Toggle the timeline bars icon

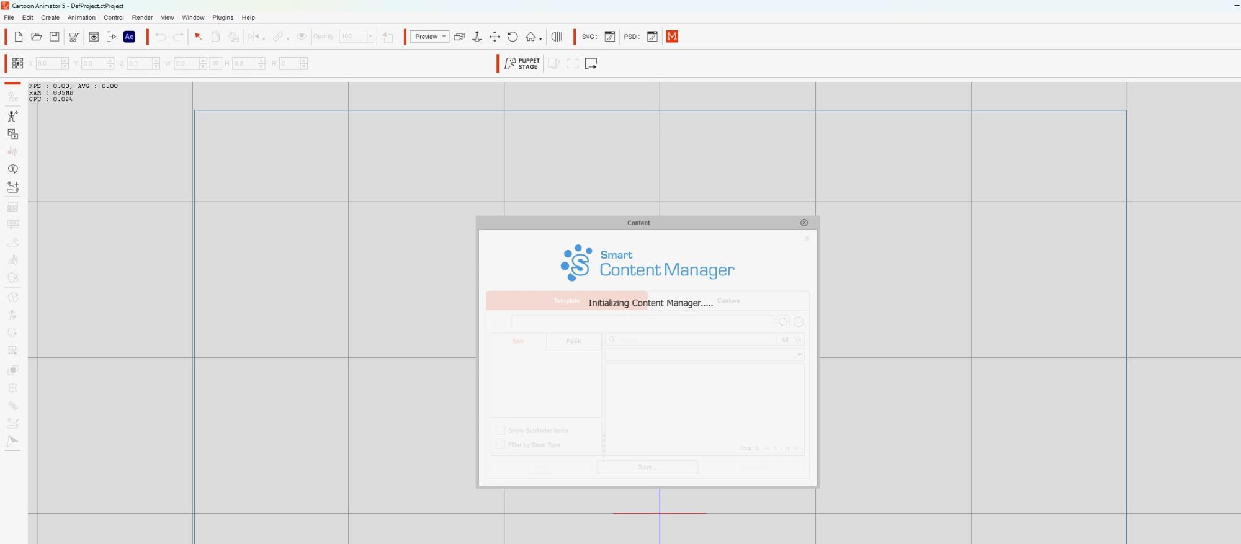point(557,37)
